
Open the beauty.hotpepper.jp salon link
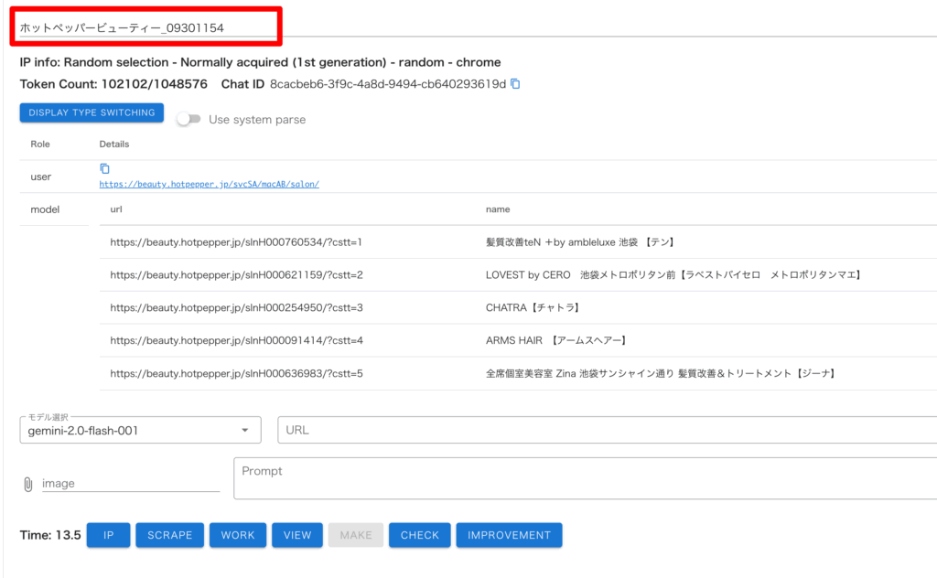pos(209,184)
